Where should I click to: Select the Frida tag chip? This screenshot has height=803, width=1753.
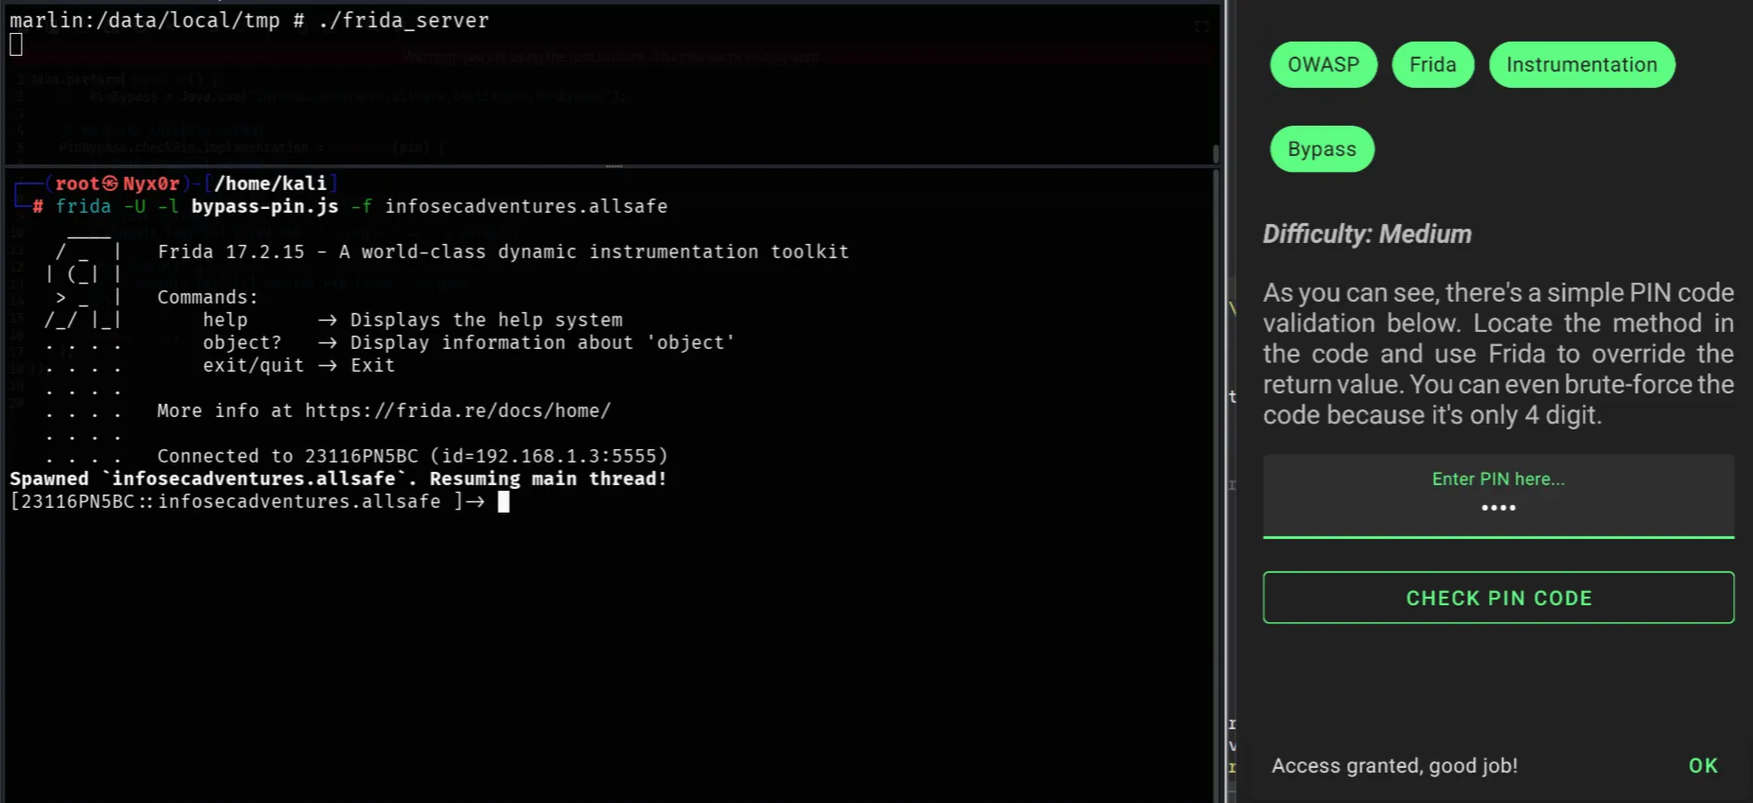tap(1432, 65)
